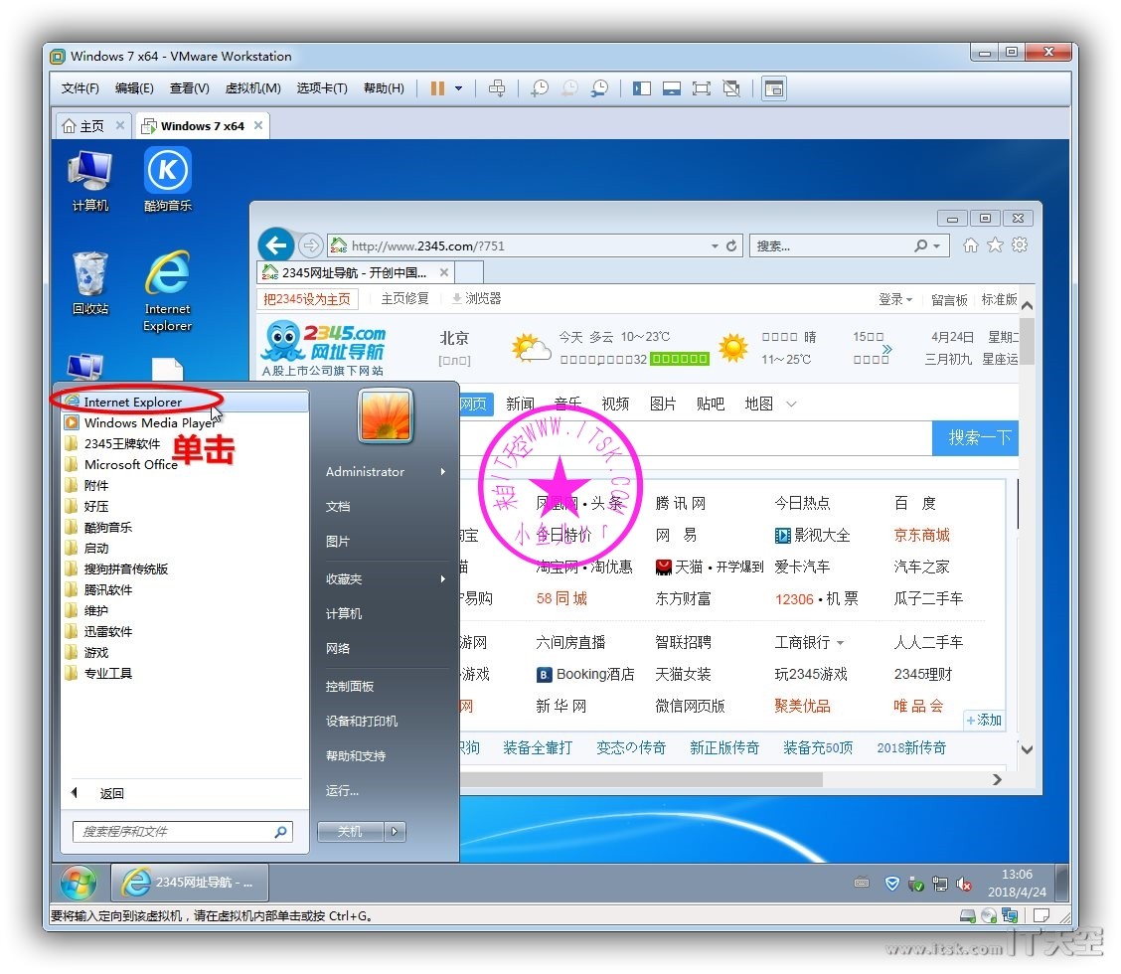Expand the shutdown options arrow next to 关机
Viewport: 1121px width, 974px height.
pyautogui.click(x=395, y=832)
